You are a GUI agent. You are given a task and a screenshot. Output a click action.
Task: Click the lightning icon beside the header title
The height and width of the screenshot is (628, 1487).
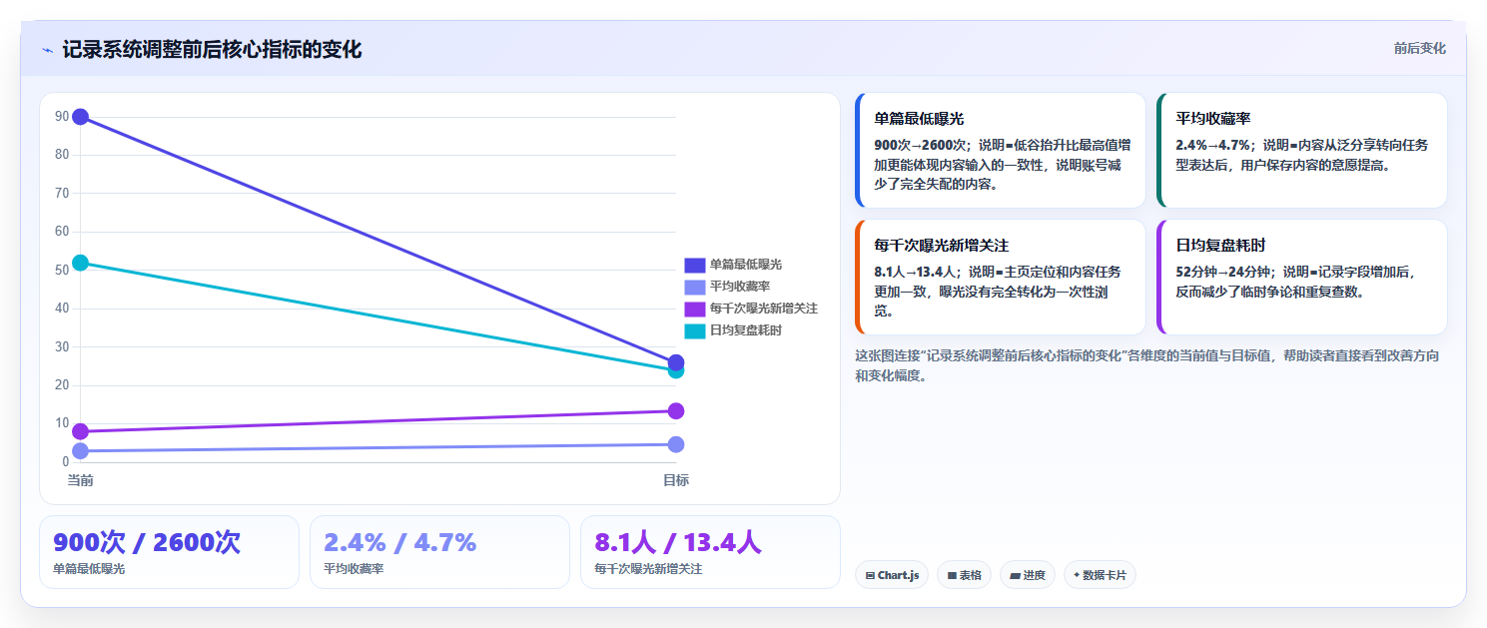(47, 50)
